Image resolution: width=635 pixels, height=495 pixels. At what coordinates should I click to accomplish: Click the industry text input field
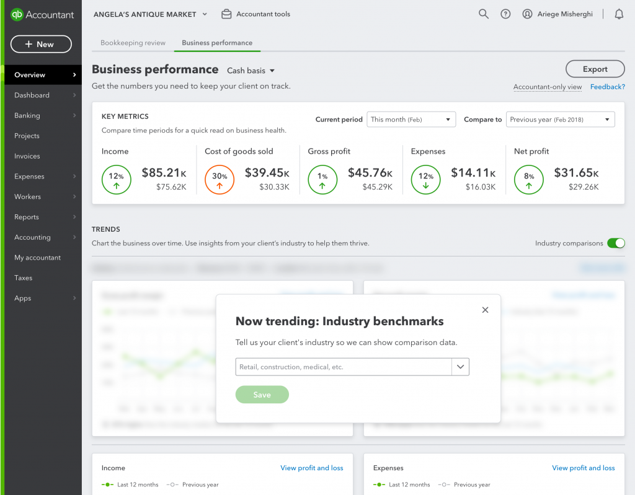coord(344,367)
